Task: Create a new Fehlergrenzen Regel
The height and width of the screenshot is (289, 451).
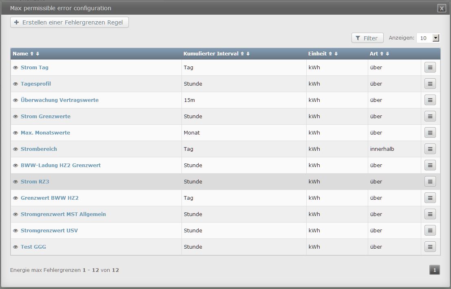Action: pyautogui.click(x=69, y=22)
